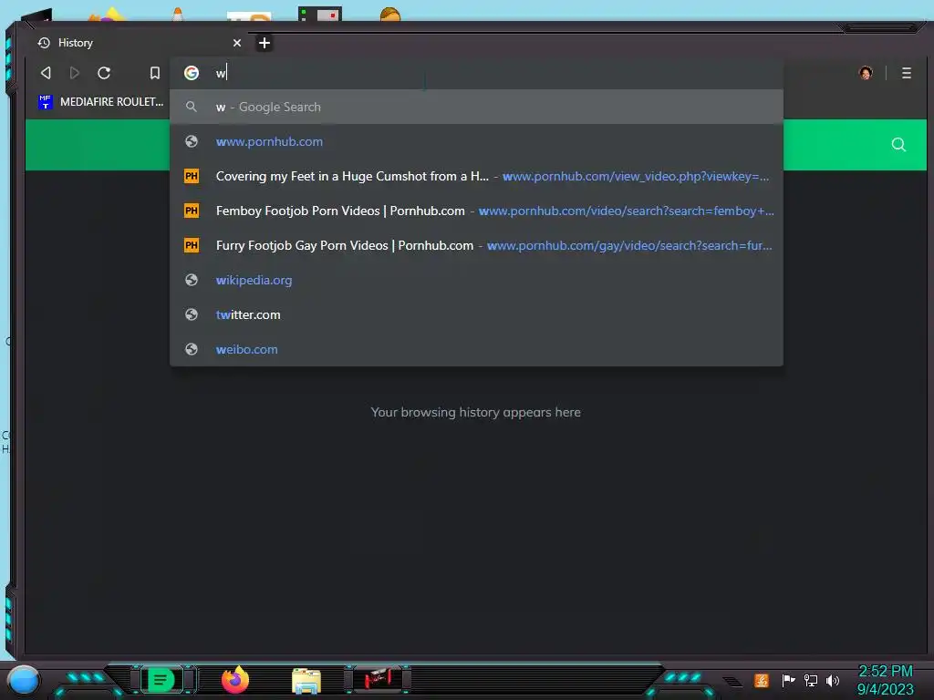This screenshot has height=700, width=934.
Task: Open the Start orb on the taskbar
Action: pyautogui.click(x=24, y=680)
